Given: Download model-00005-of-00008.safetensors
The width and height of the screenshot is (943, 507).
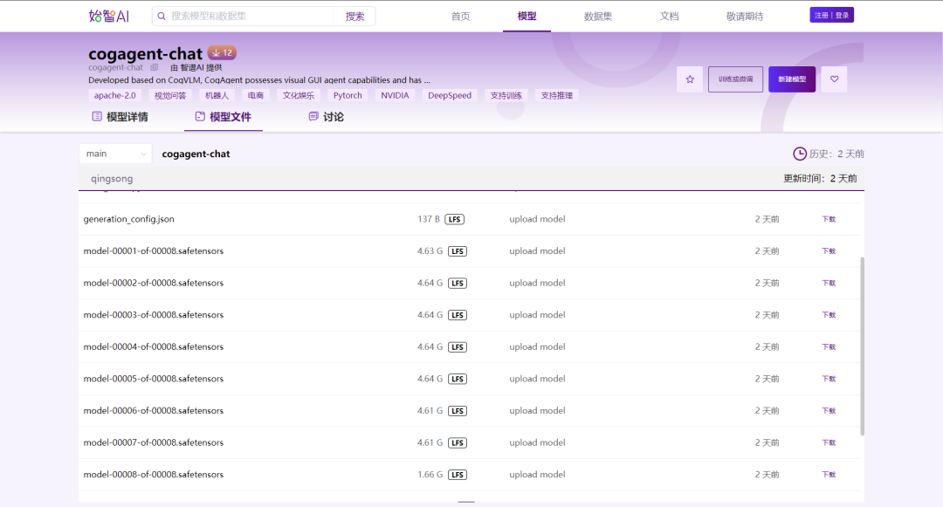Looking at the screenshot, I should (x=829, y=379).
